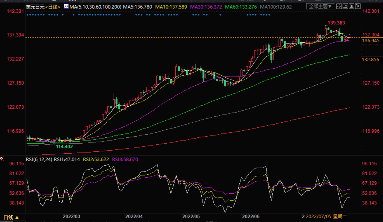
Task: Click the export arrow icon at top right
Action: click(358, 6)
